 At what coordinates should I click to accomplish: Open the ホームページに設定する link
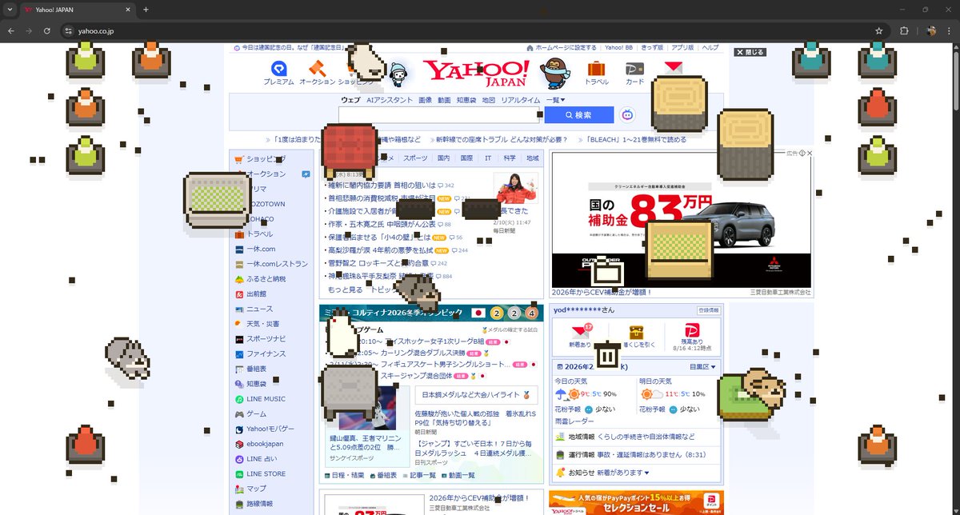pos(561,48)
